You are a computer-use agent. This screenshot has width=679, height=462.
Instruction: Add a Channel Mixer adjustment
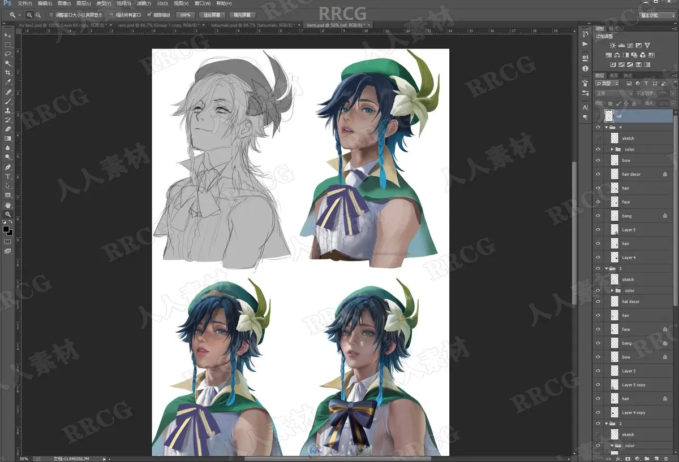[643, 55]
